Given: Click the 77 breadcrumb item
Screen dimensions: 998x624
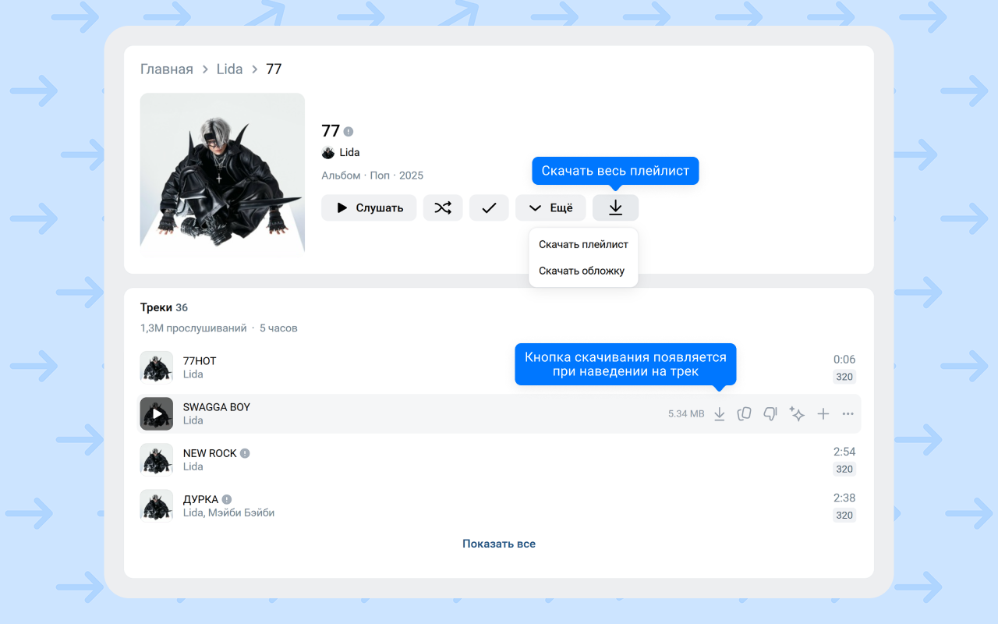Looking at the screenshot, I should [x=274, y=69].
